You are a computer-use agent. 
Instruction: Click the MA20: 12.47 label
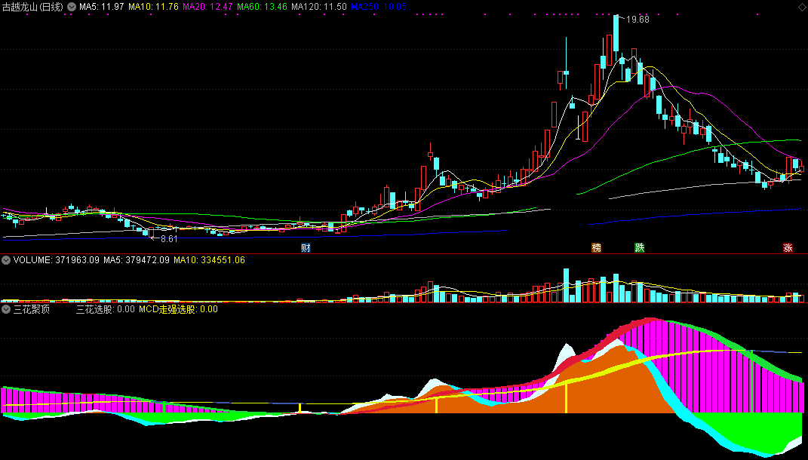tap(207, 7)
